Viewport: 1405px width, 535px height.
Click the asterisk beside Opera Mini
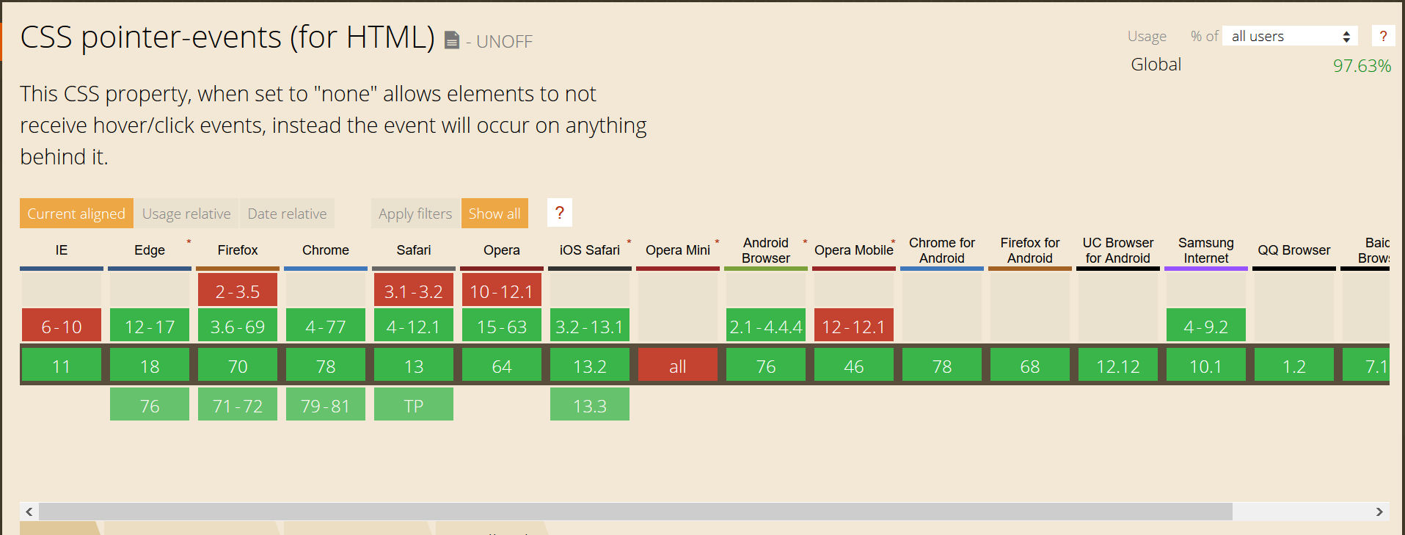717,240
